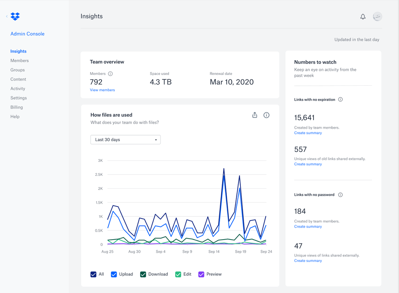Show info for Links with no expiration
This screenshot has height=293, width=399.
pos(340,100)
